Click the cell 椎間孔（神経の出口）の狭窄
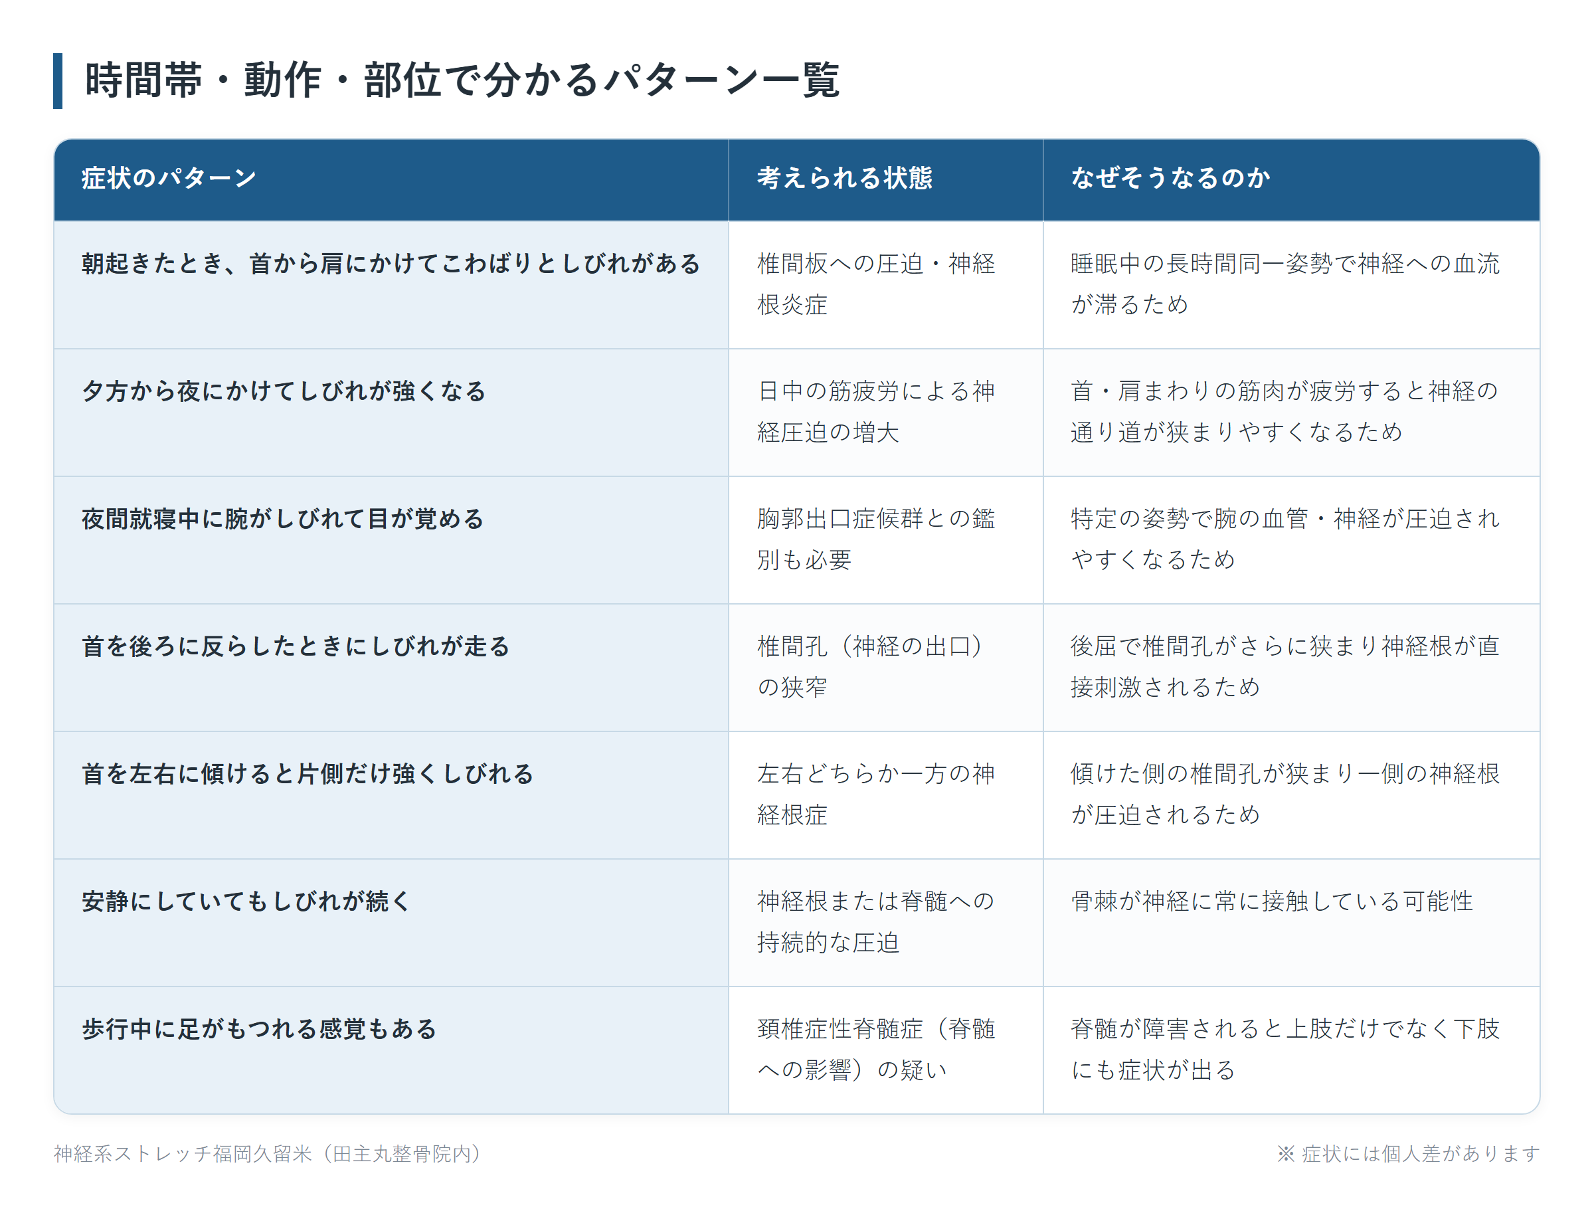The image size is (1594, 1225). coord(885,667)
